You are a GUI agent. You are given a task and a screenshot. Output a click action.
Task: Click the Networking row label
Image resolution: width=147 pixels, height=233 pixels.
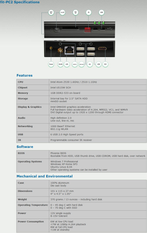click(x=25, y=126)
